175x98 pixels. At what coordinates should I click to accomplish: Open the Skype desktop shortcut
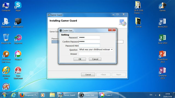click(18, 7)
